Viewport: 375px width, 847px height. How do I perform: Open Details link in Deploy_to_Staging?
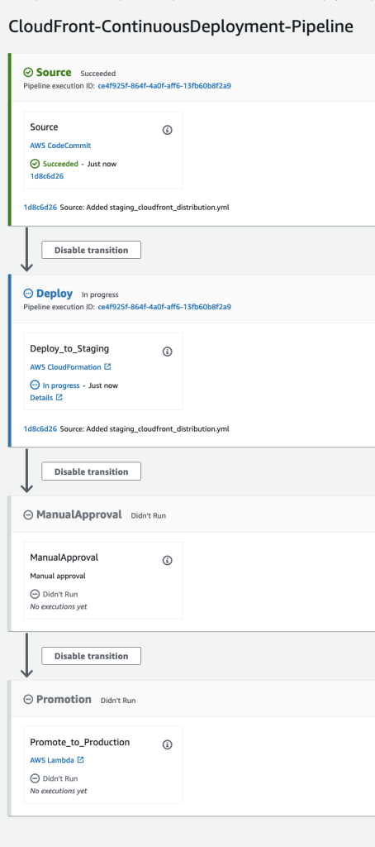(x=41, y=398)
